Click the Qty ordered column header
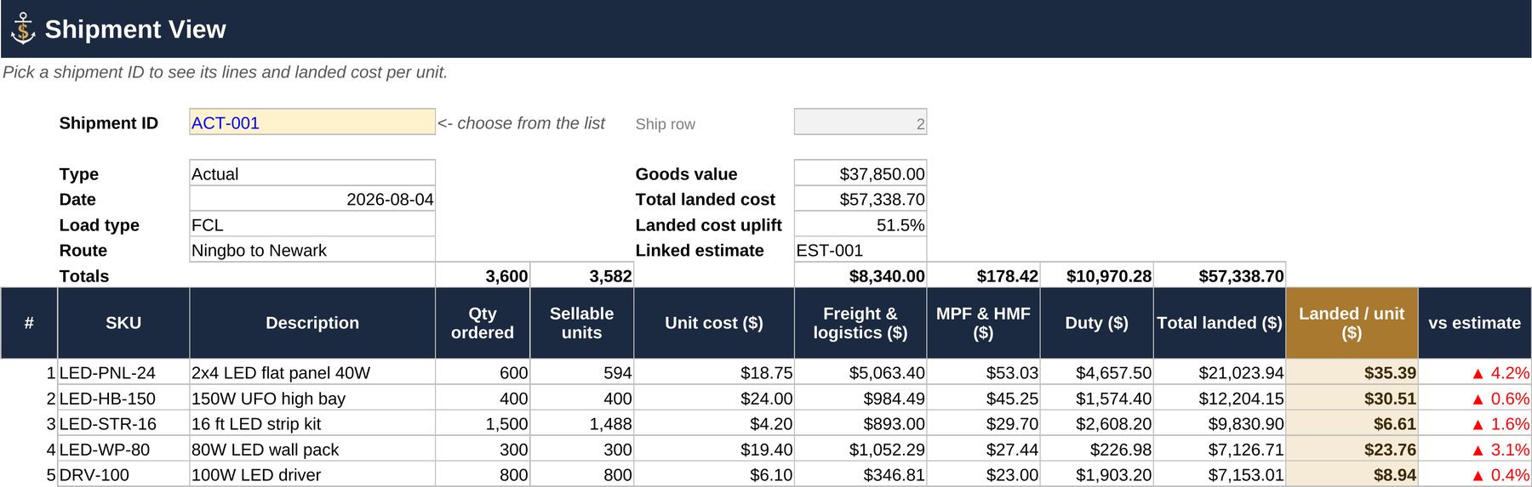The height and width of the screenshot is (487, 1532). click(x=483, y=323)
